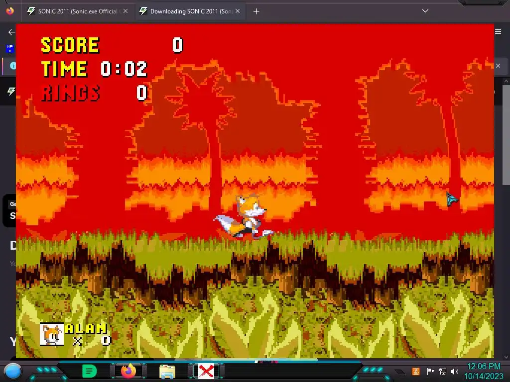Click the Tails character sprite in game
Viewport: 510px width, 382px height.
pos(244,217)
